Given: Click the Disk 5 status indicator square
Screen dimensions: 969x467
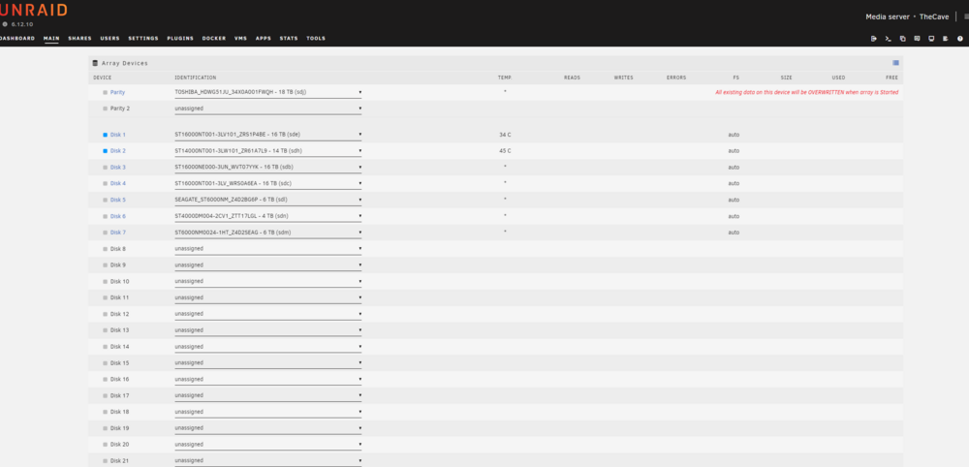Looking at the screenshot, I should coord(105,201).
